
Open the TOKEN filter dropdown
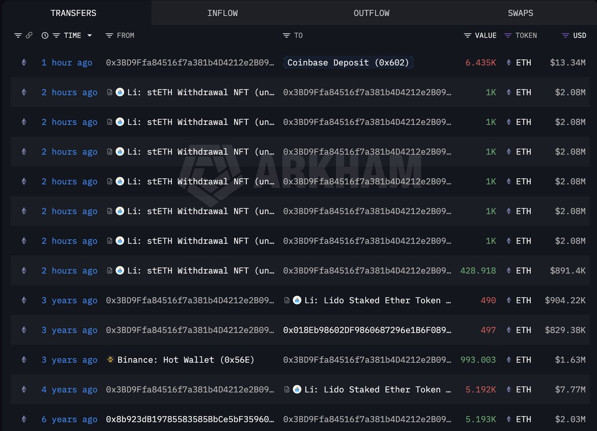[x=508, y=35]
